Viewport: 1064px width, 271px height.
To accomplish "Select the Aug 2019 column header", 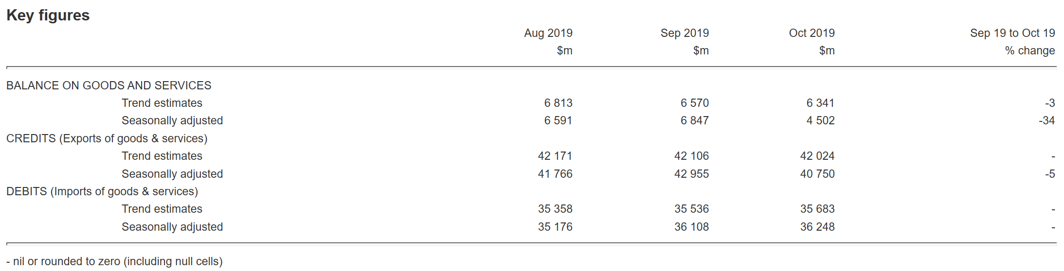I will tap(548, 33).
